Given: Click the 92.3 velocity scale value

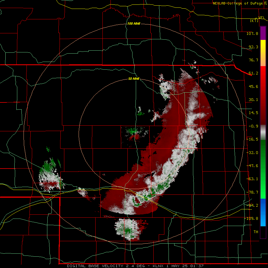Looking at the screenshot, I should click(x=253, y=47).
